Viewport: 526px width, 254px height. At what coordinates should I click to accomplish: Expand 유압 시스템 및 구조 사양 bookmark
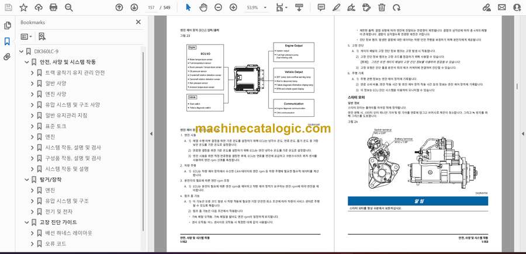pyautogui.click(x=32, y=105)
